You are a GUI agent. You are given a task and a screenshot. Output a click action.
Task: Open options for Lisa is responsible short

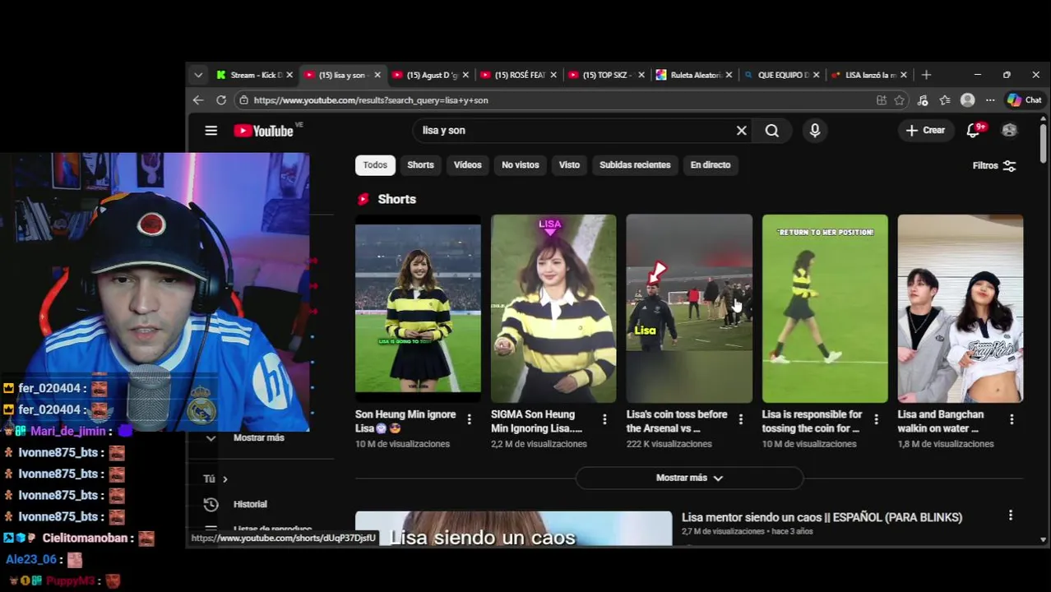[x=876, y=419]
